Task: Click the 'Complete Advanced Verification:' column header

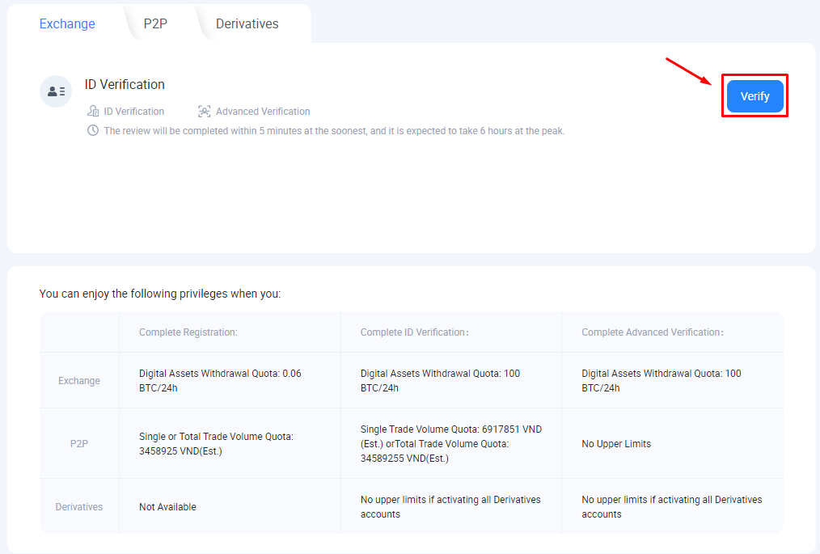Action: (x=653, y=332)
